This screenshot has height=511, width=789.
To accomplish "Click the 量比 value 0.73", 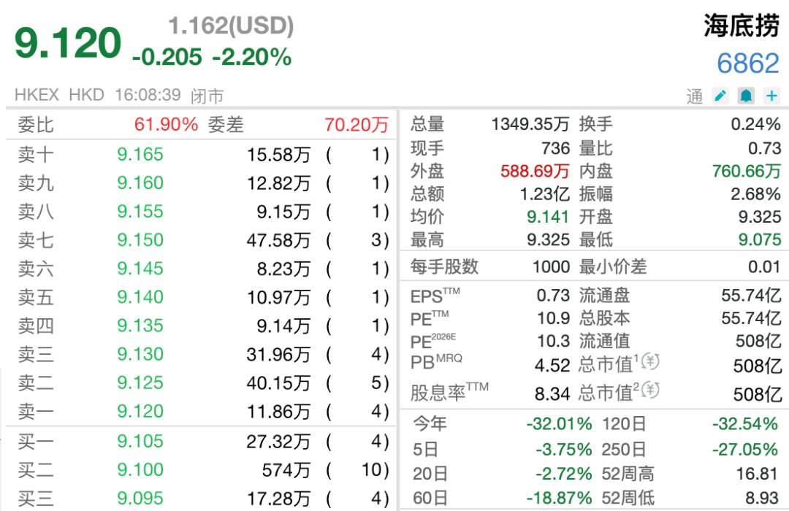I will click(764, 148).
